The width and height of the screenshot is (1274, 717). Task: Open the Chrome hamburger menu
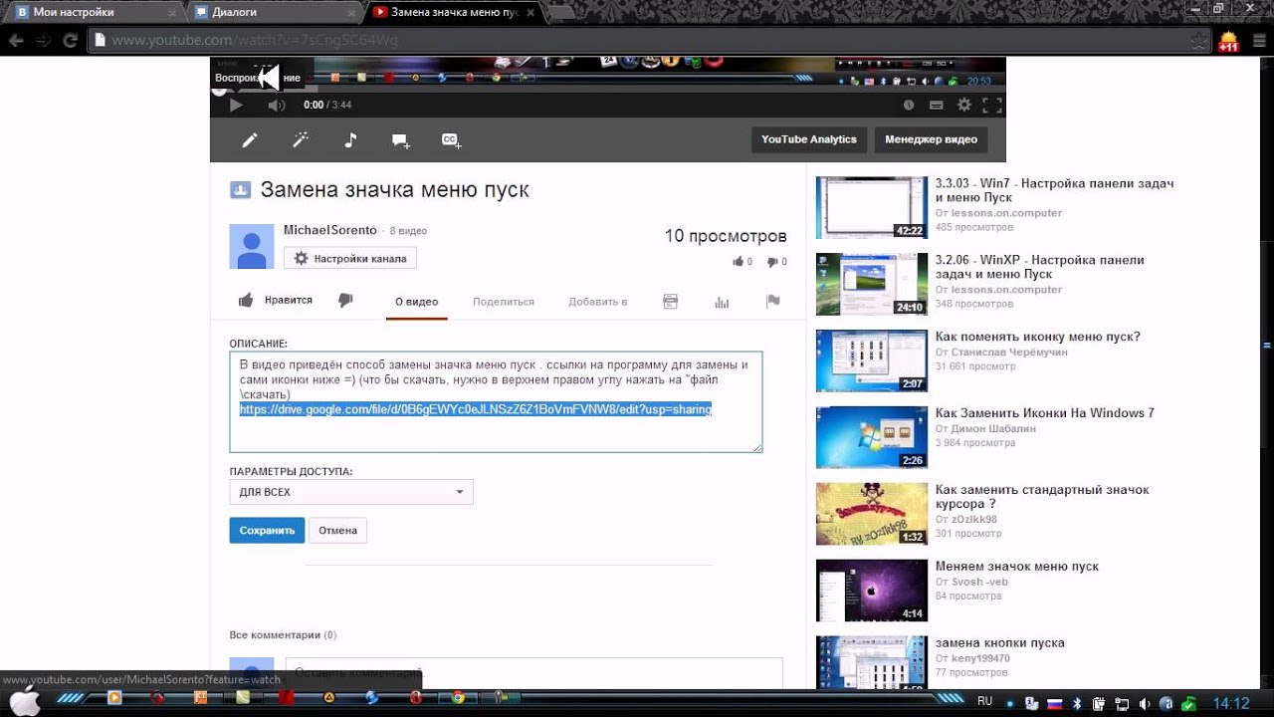coord(1259,41)
